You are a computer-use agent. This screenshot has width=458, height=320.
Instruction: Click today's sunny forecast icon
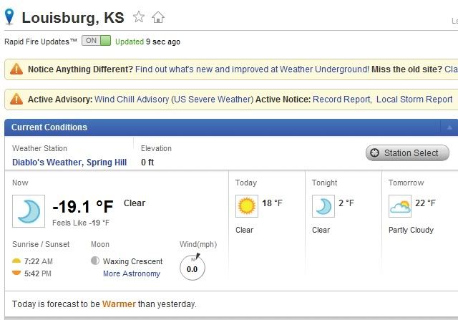(247, 206)
